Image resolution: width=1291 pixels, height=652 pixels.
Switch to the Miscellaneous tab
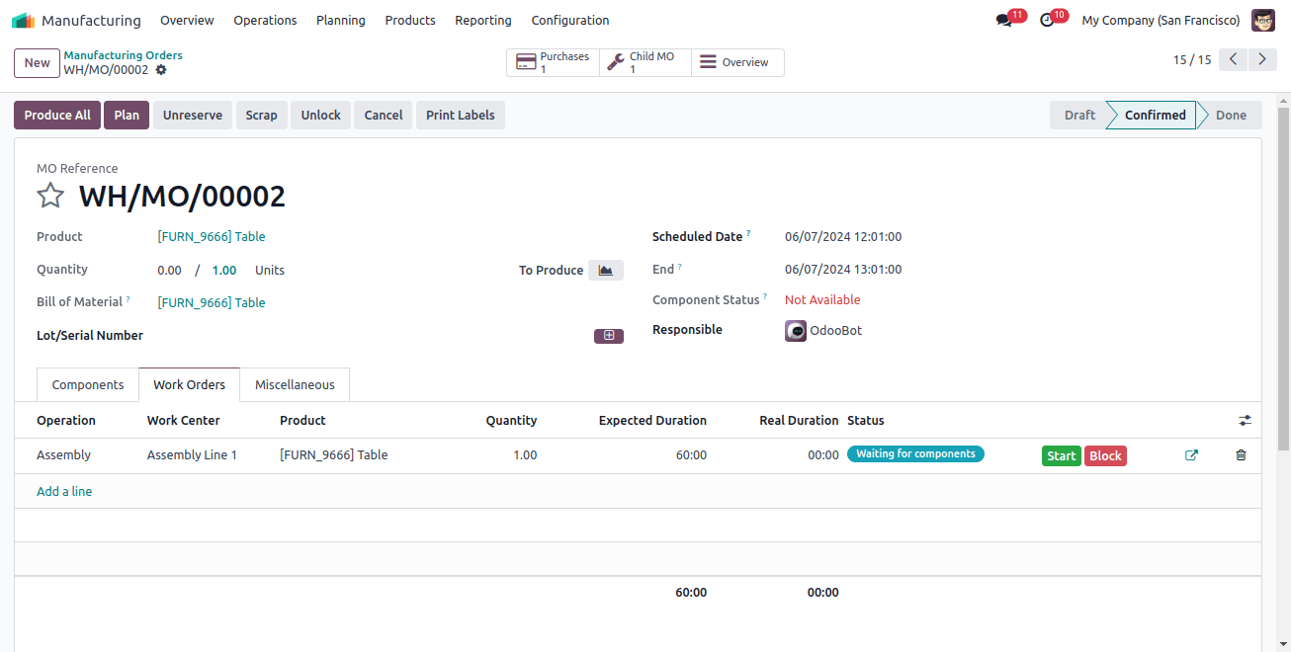[295, 385]
